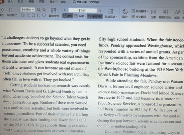Go to previous page arrow

(65, 10)
